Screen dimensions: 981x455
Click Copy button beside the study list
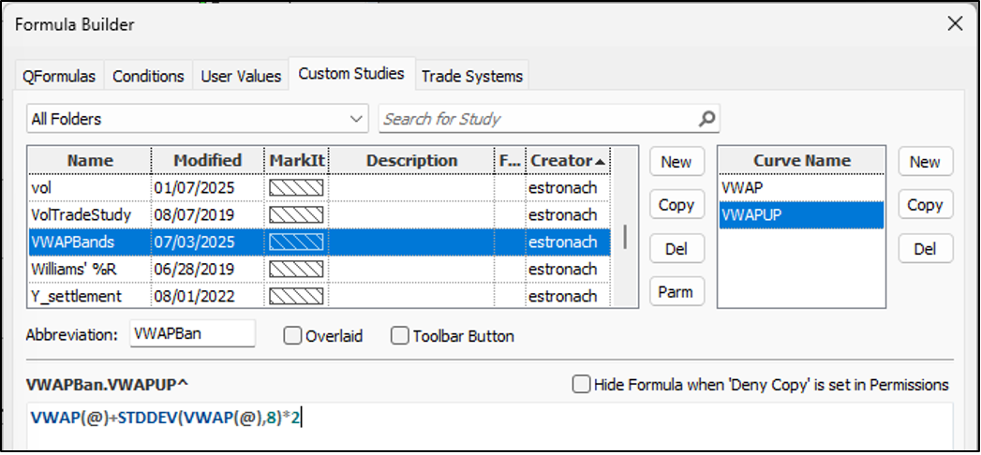(x=676, y=205)
